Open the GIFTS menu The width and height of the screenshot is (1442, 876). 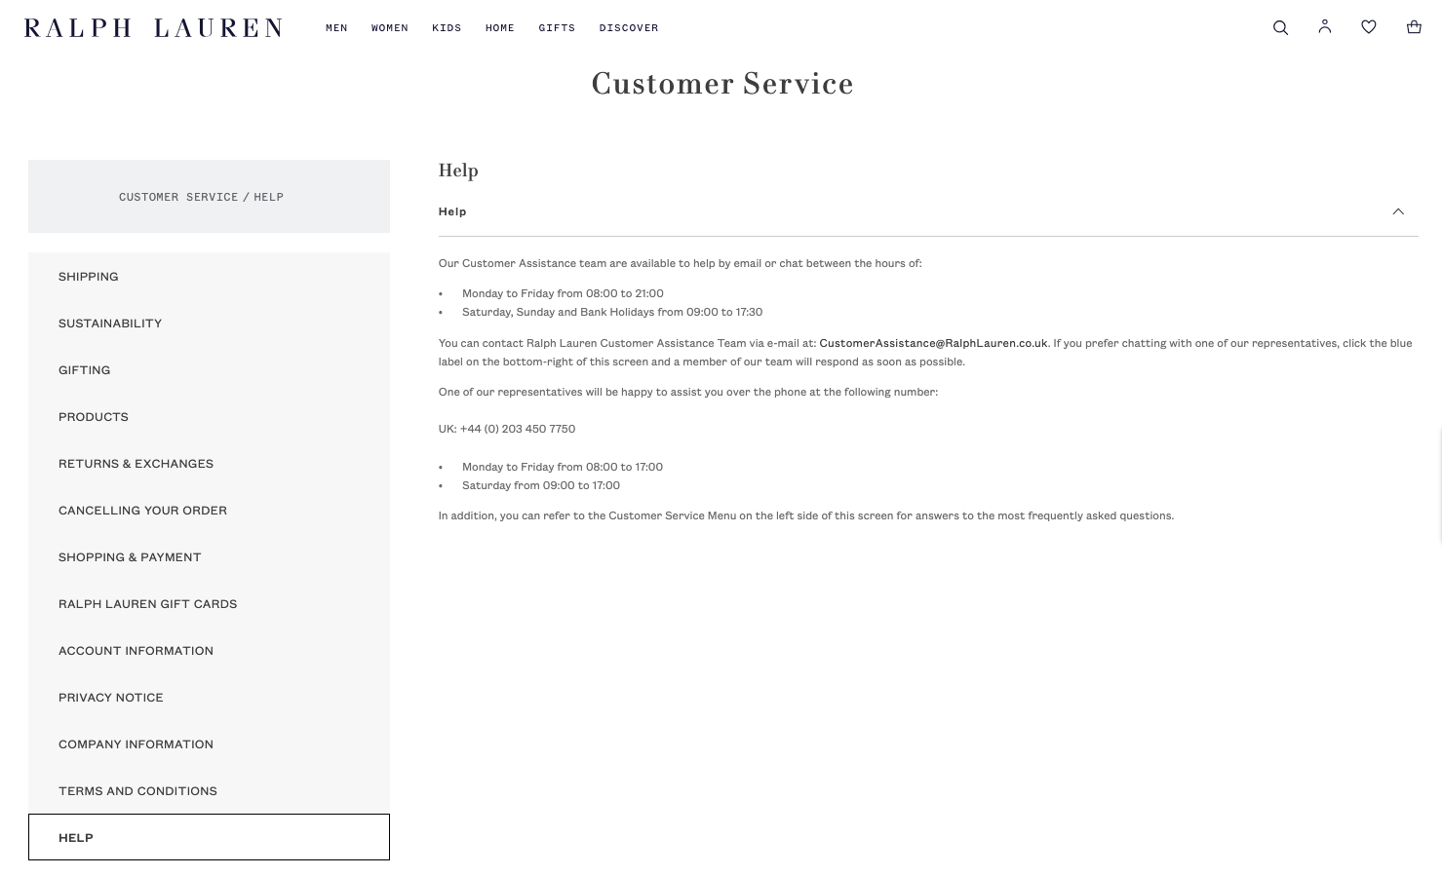pyautogui.click(x=557, y=27)
